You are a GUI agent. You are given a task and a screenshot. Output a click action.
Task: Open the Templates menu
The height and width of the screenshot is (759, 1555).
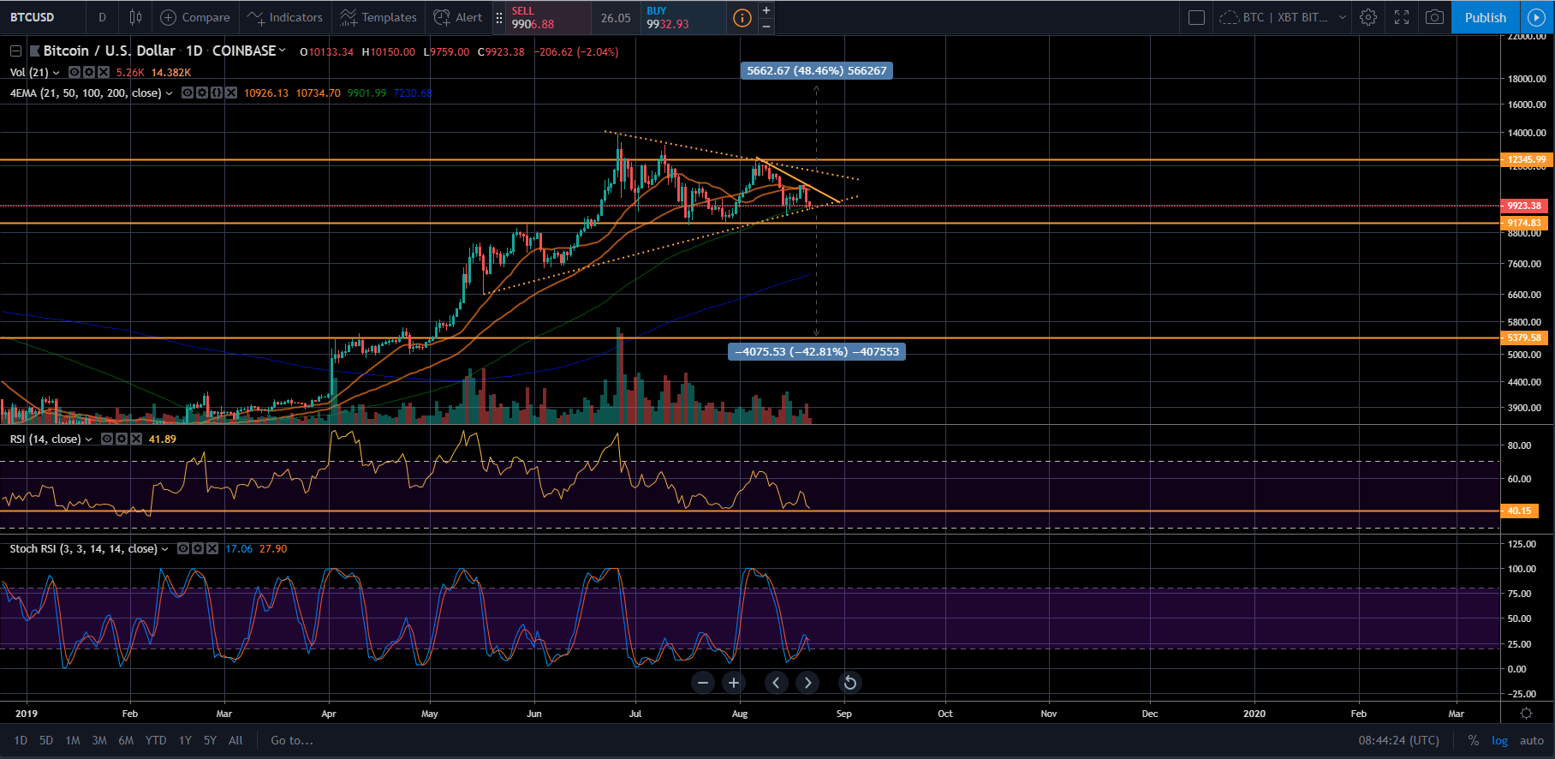tap(378, 17)
